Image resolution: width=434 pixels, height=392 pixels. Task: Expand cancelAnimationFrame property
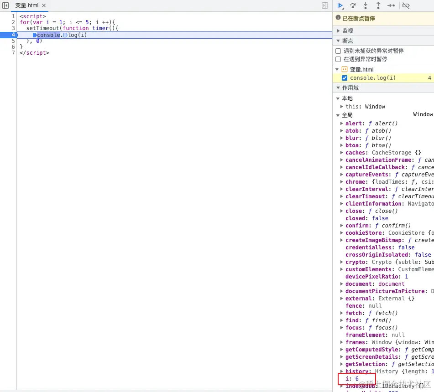[x=341, y=160]
